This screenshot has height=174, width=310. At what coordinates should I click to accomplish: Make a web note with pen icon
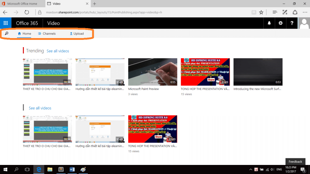(x=285, y=12)
